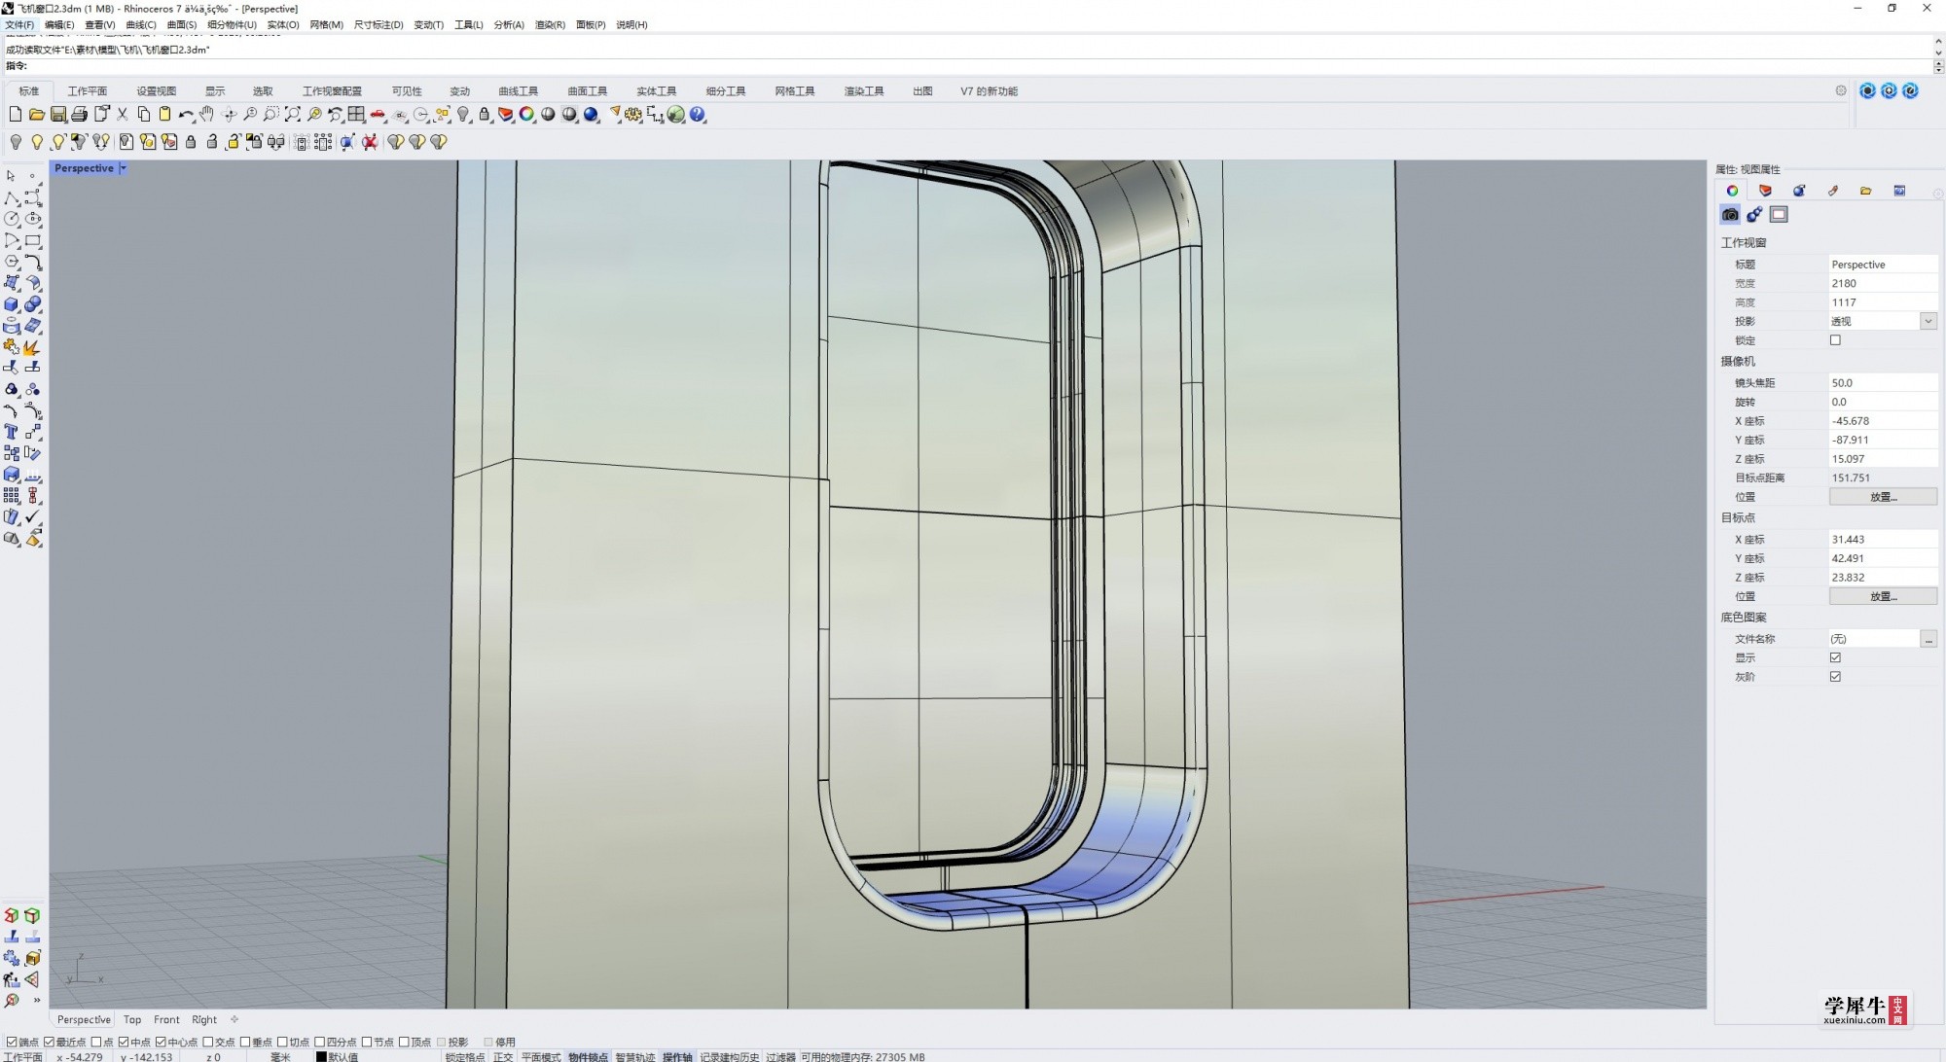
Task: Undo with the curved arrow icon
Action: pos(186,115)
